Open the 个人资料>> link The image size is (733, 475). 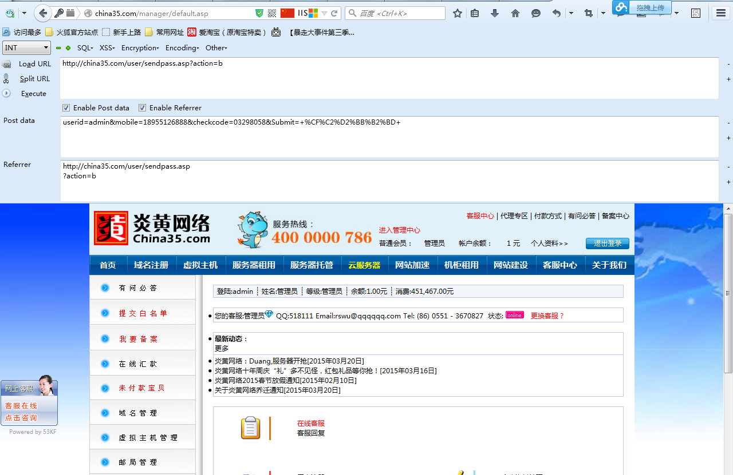(549, 244)
